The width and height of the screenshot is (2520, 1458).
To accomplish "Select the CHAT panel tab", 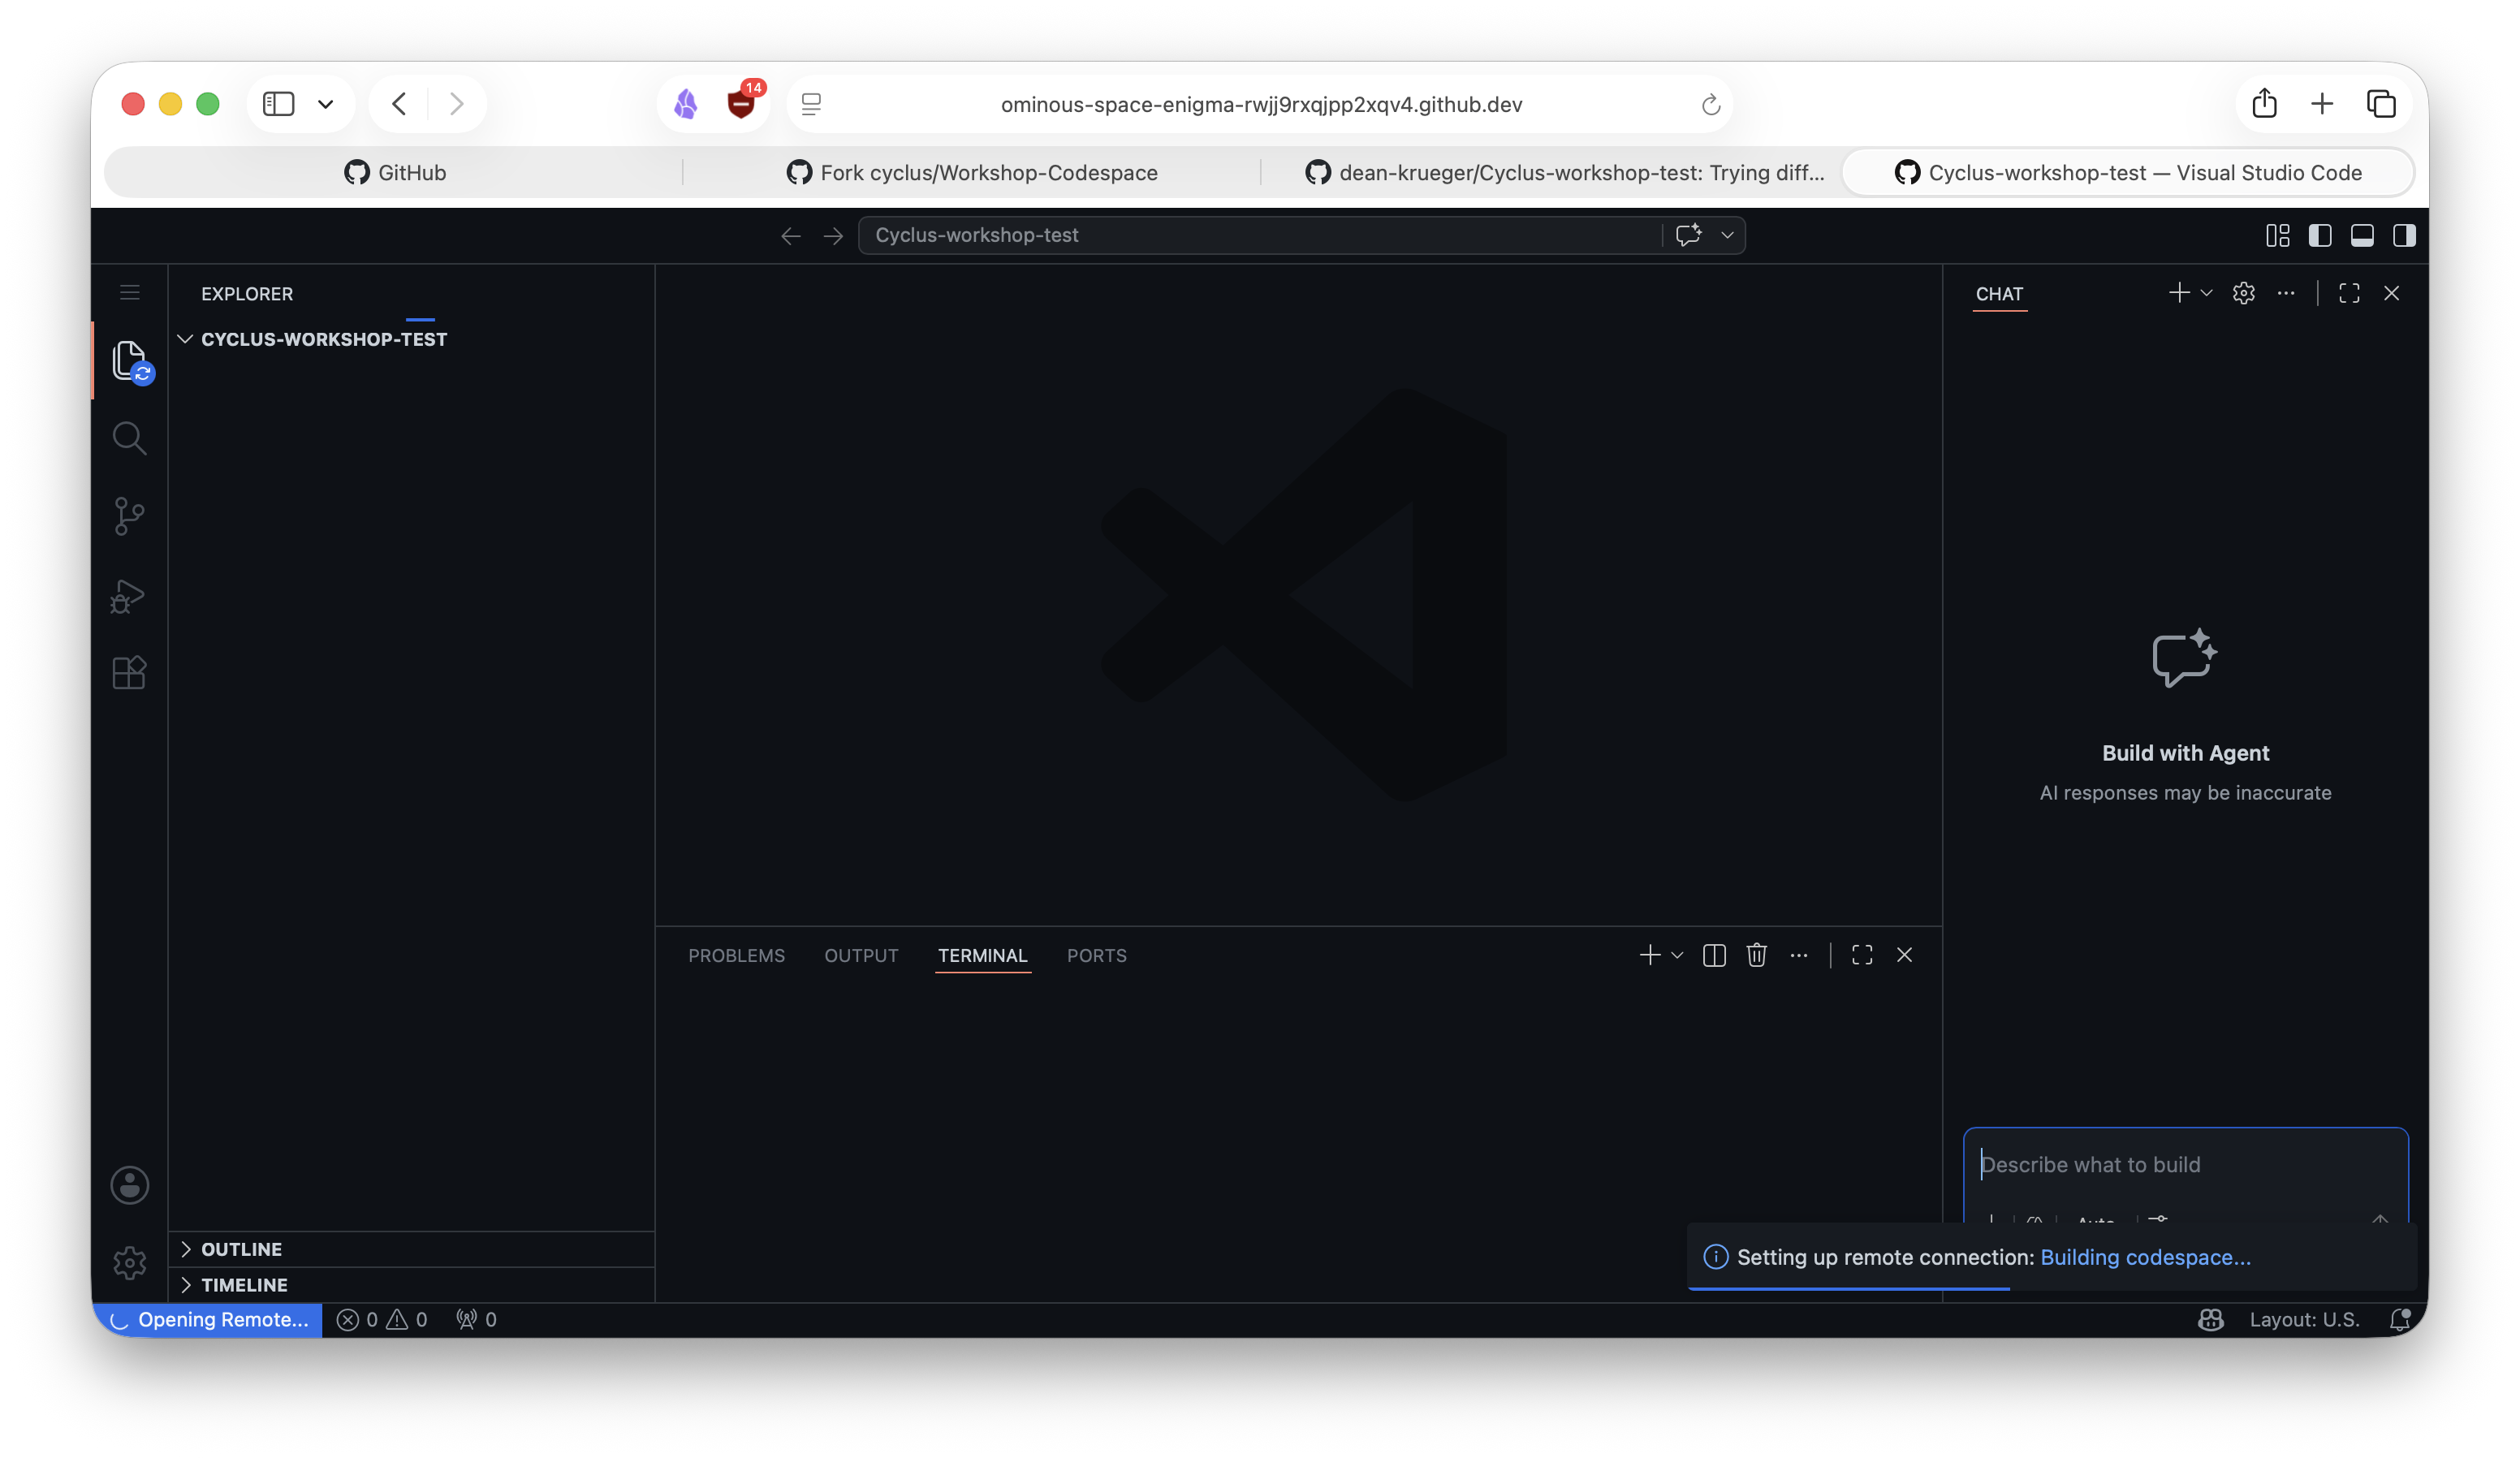I will point(1999,294).
